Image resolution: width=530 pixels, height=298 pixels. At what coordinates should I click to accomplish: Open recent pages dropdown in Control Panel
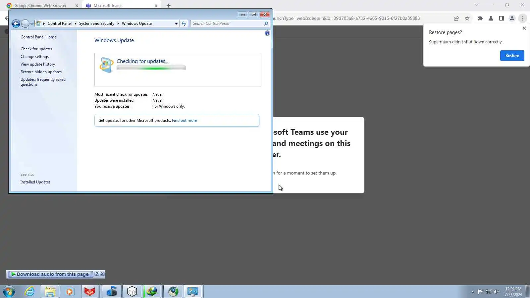coord(32,24)
